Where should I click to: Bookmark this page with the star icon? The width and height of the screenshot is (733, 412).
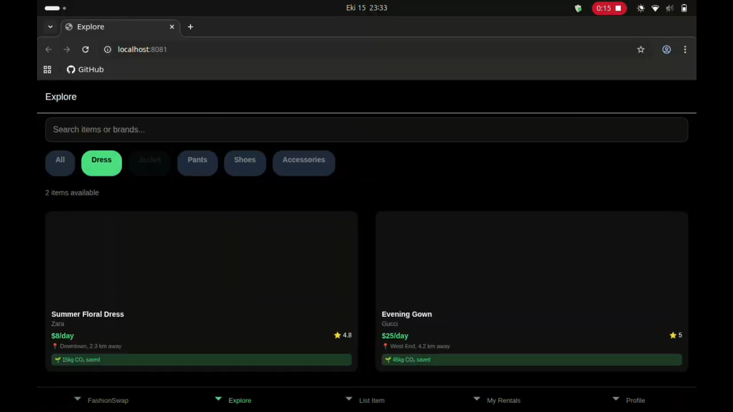tap(641, 49)
